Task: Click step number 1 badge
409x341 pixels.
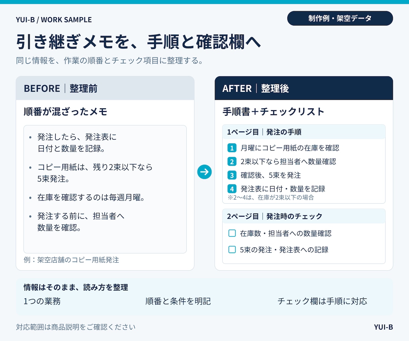Action: (232, 148)
